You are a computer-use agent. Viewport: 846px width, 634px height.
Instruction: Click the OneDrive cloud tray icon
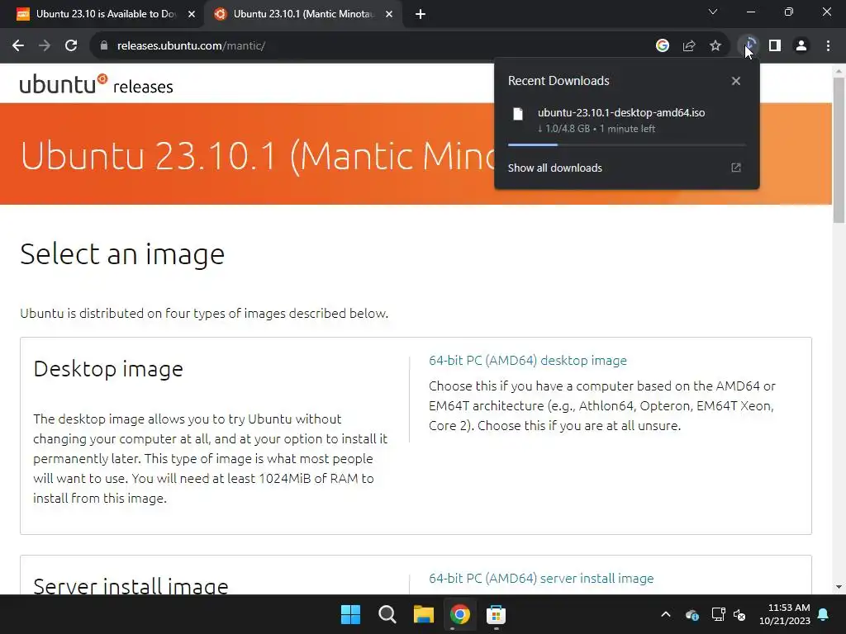(x=692, y=614)
